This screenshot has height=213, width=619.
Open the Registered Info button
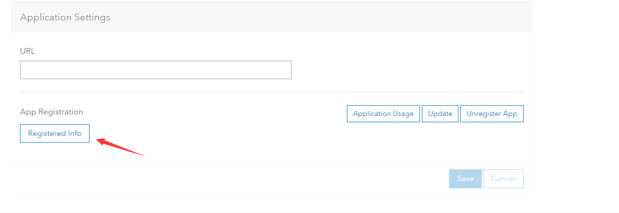point(55,133)
